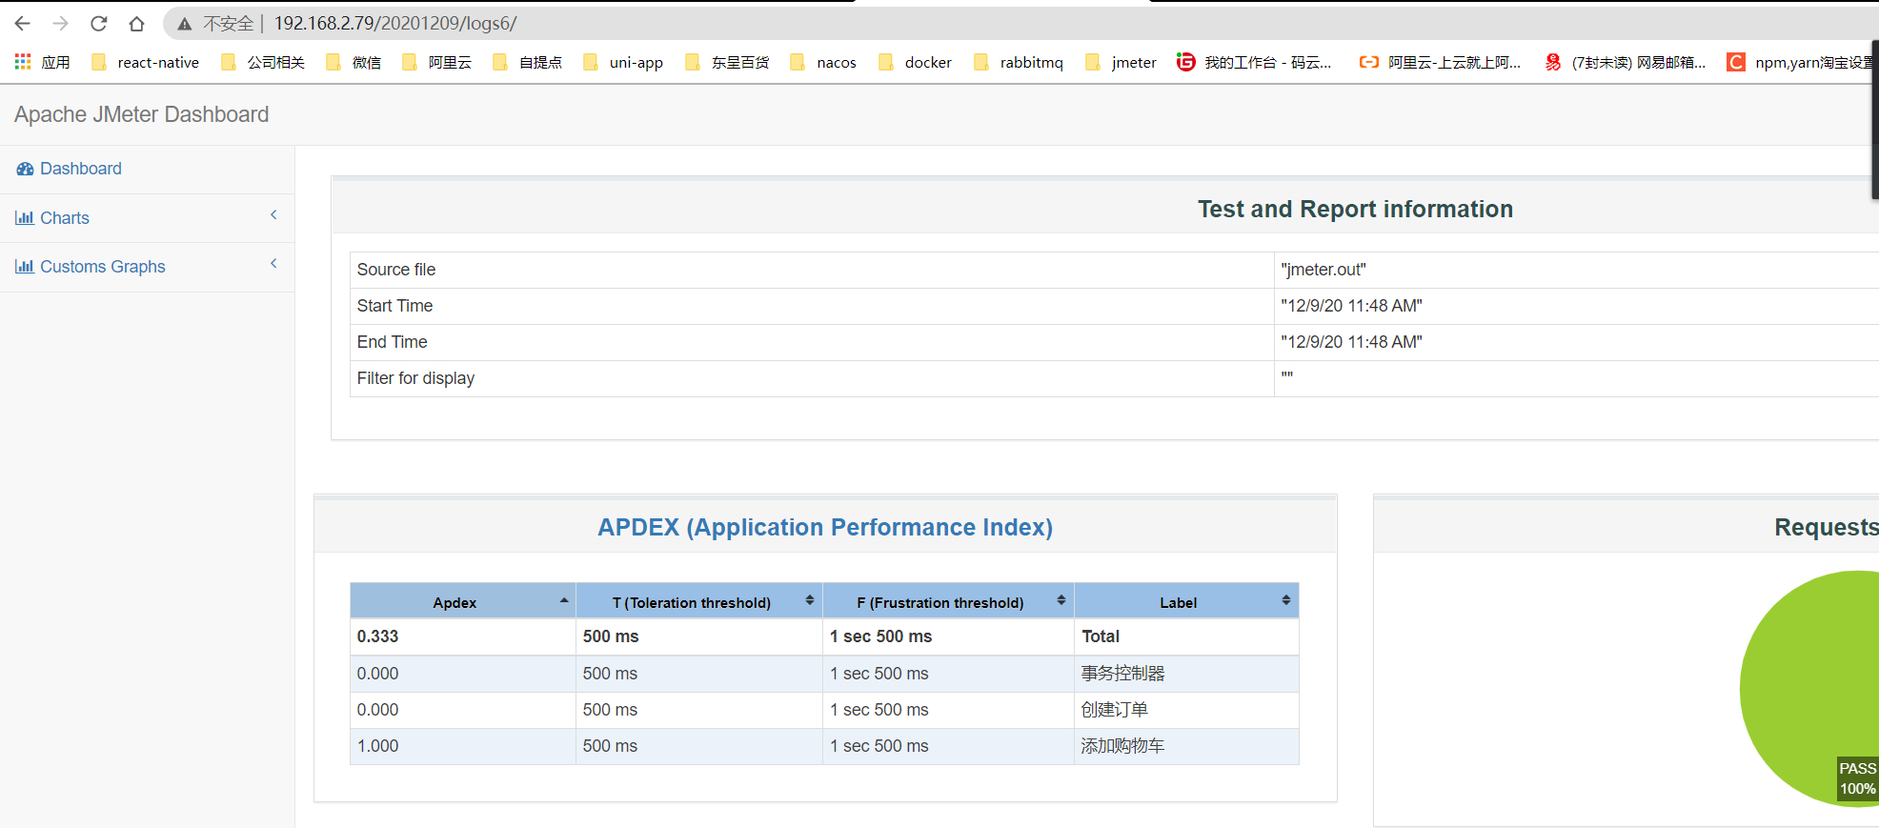Click the green PASS pie chart slice
1879x828 pixels.
click(x=1810, y=686)
